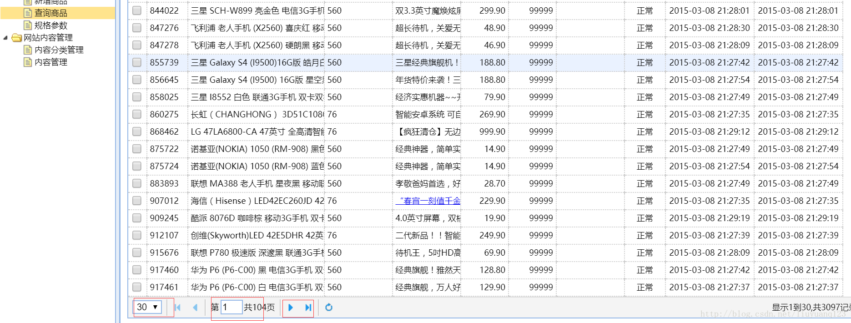Screen dimensions: 851x323
Task: Go to the first page of results
Action: pyautogui.click(x=178, y=308)
